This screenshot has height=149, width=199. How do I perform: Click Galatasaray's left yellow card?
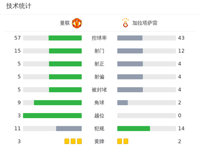click(120, 141)
